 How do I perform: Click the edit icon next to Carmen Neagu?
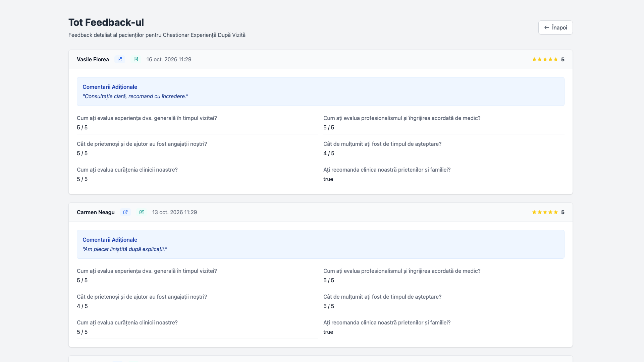(x=142, y=212)
